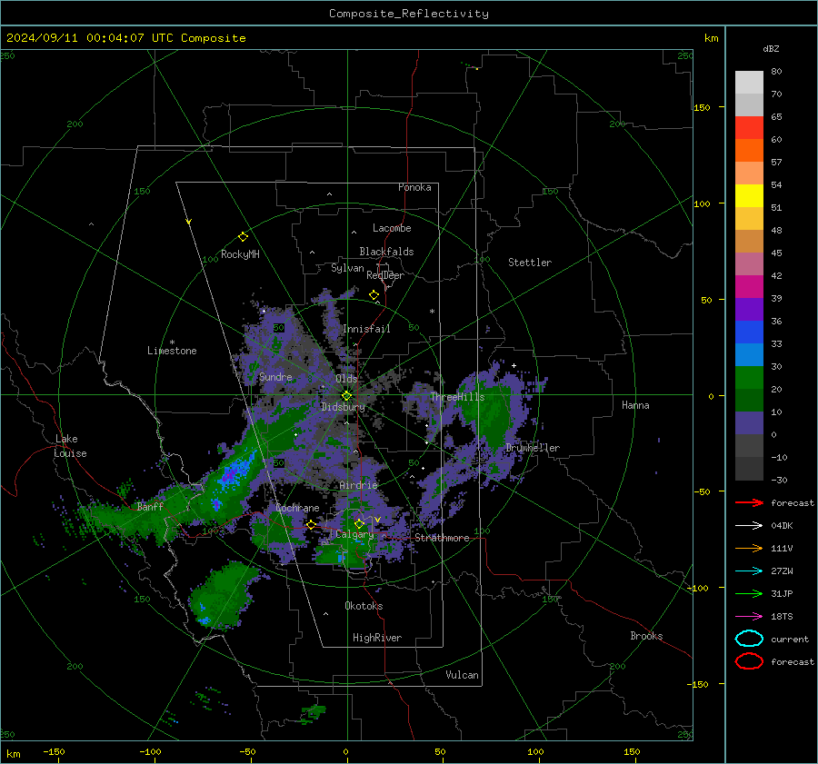Select the 80 dBZ light gray swatch

pos(749,83)
